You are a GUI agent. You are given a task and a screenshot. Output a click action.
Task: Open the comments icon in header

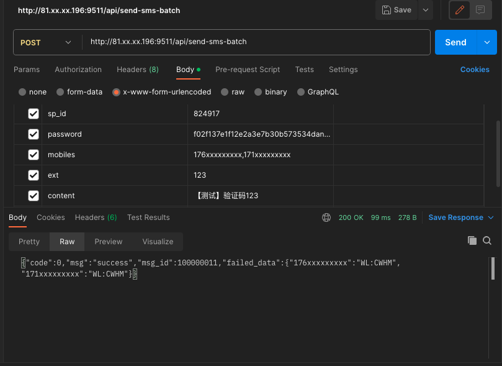480,10
